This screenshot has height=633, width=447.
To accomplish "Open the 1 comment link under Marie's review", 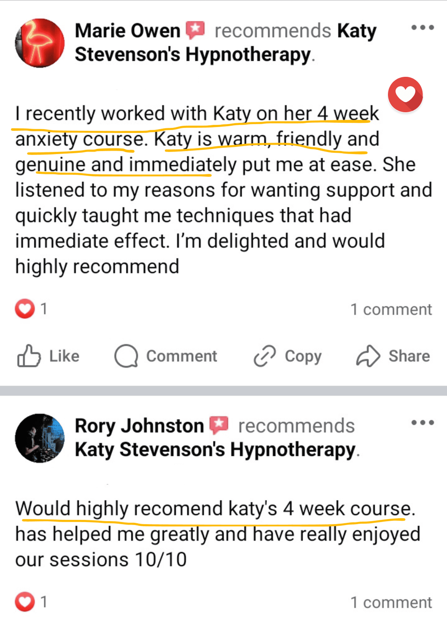I will tap(391, 309).
